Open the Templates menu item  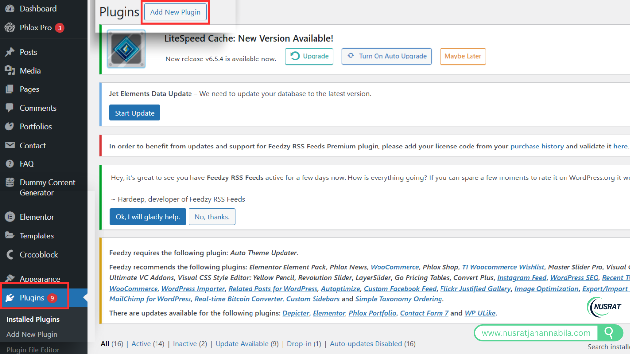[x=36, y=236]
